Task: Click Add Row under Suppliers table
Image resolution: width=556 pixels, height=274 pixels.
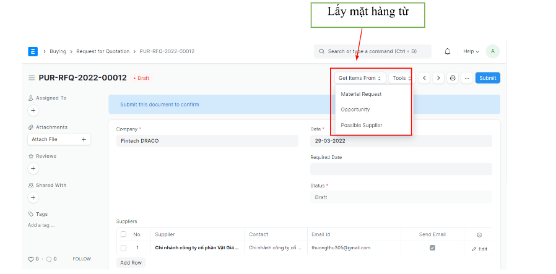Action: click(x=131, y=262)
